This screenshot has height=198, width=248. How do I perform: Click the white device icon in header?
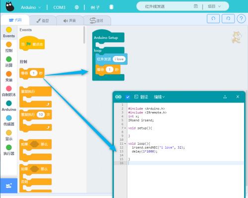click(111, 7)
